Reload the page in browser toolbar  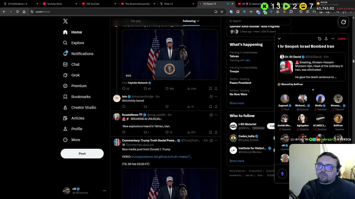point(17,12)
